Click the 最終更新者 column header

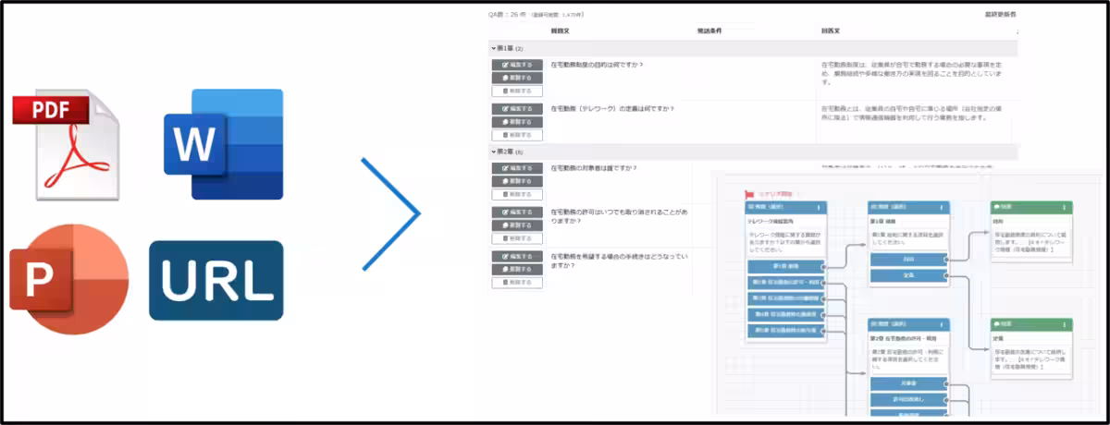tap(1003, 16)
